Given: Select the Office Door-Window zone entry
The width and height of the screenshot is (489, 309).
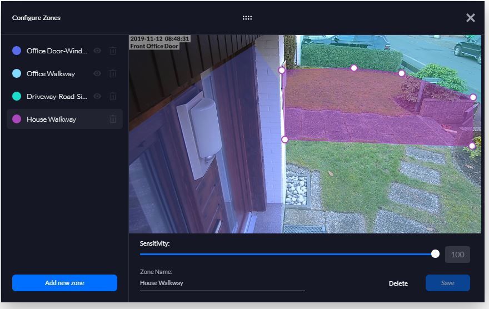Looking at the screenshot, I should [x=57, y=51].
